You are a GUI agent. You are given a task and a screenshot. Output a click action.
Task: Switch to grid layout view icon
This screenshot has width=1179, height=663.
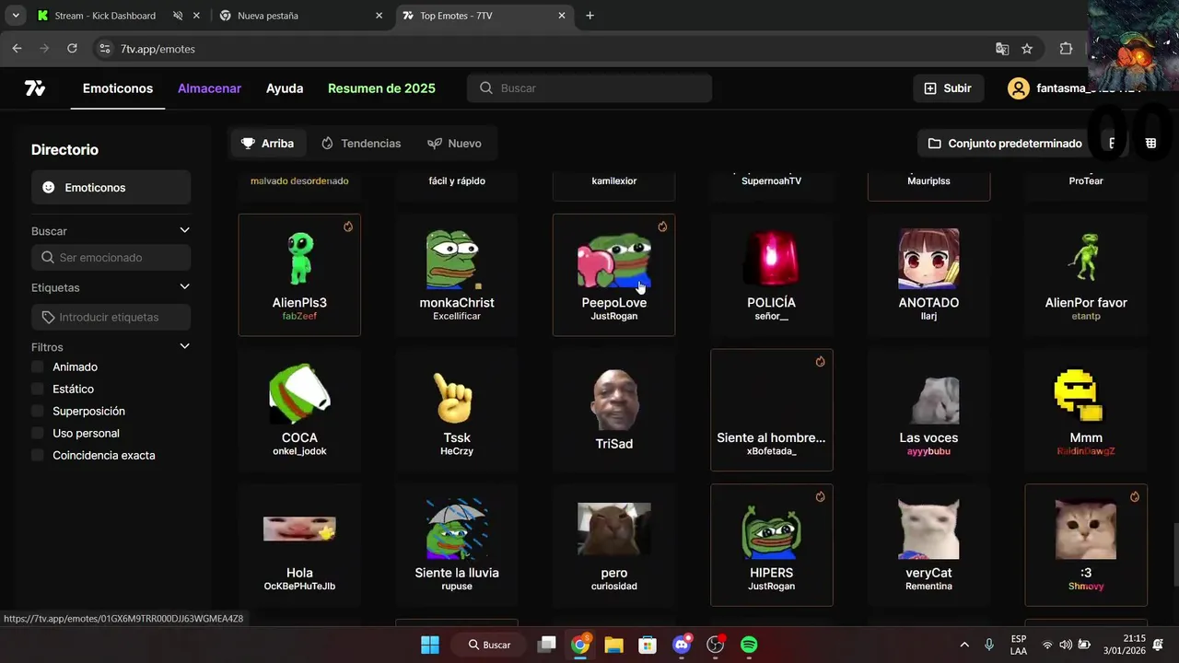1150,144
